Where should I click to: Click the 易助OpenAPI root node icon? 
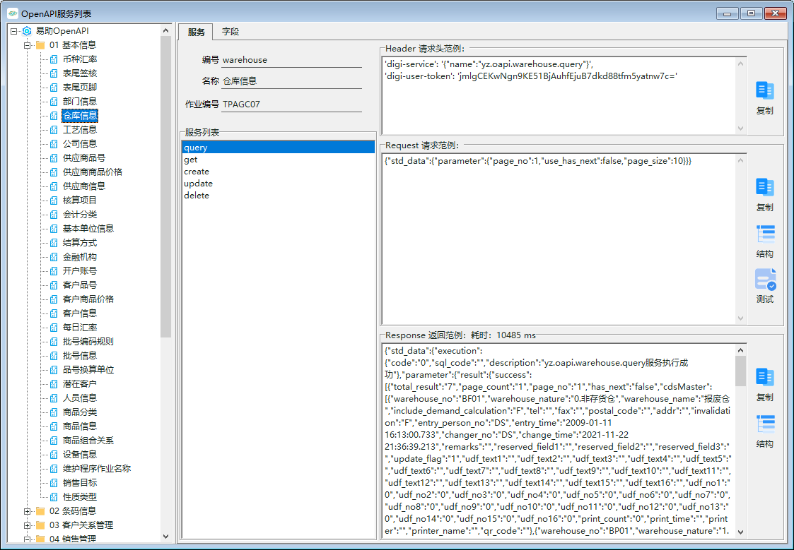click(27, 31)
